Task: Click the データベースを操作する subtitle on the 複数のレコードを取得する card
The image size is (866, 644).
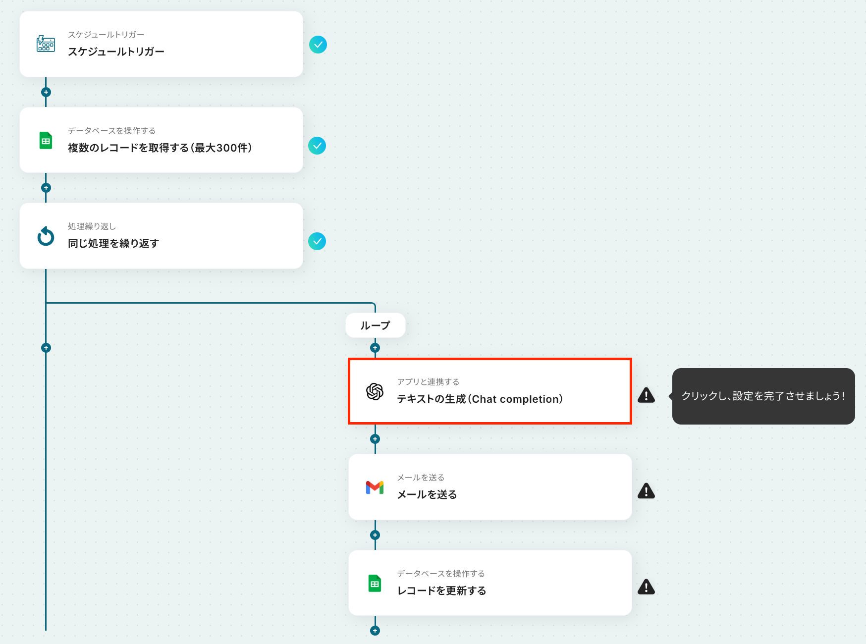Action: [x=112, y=131]
